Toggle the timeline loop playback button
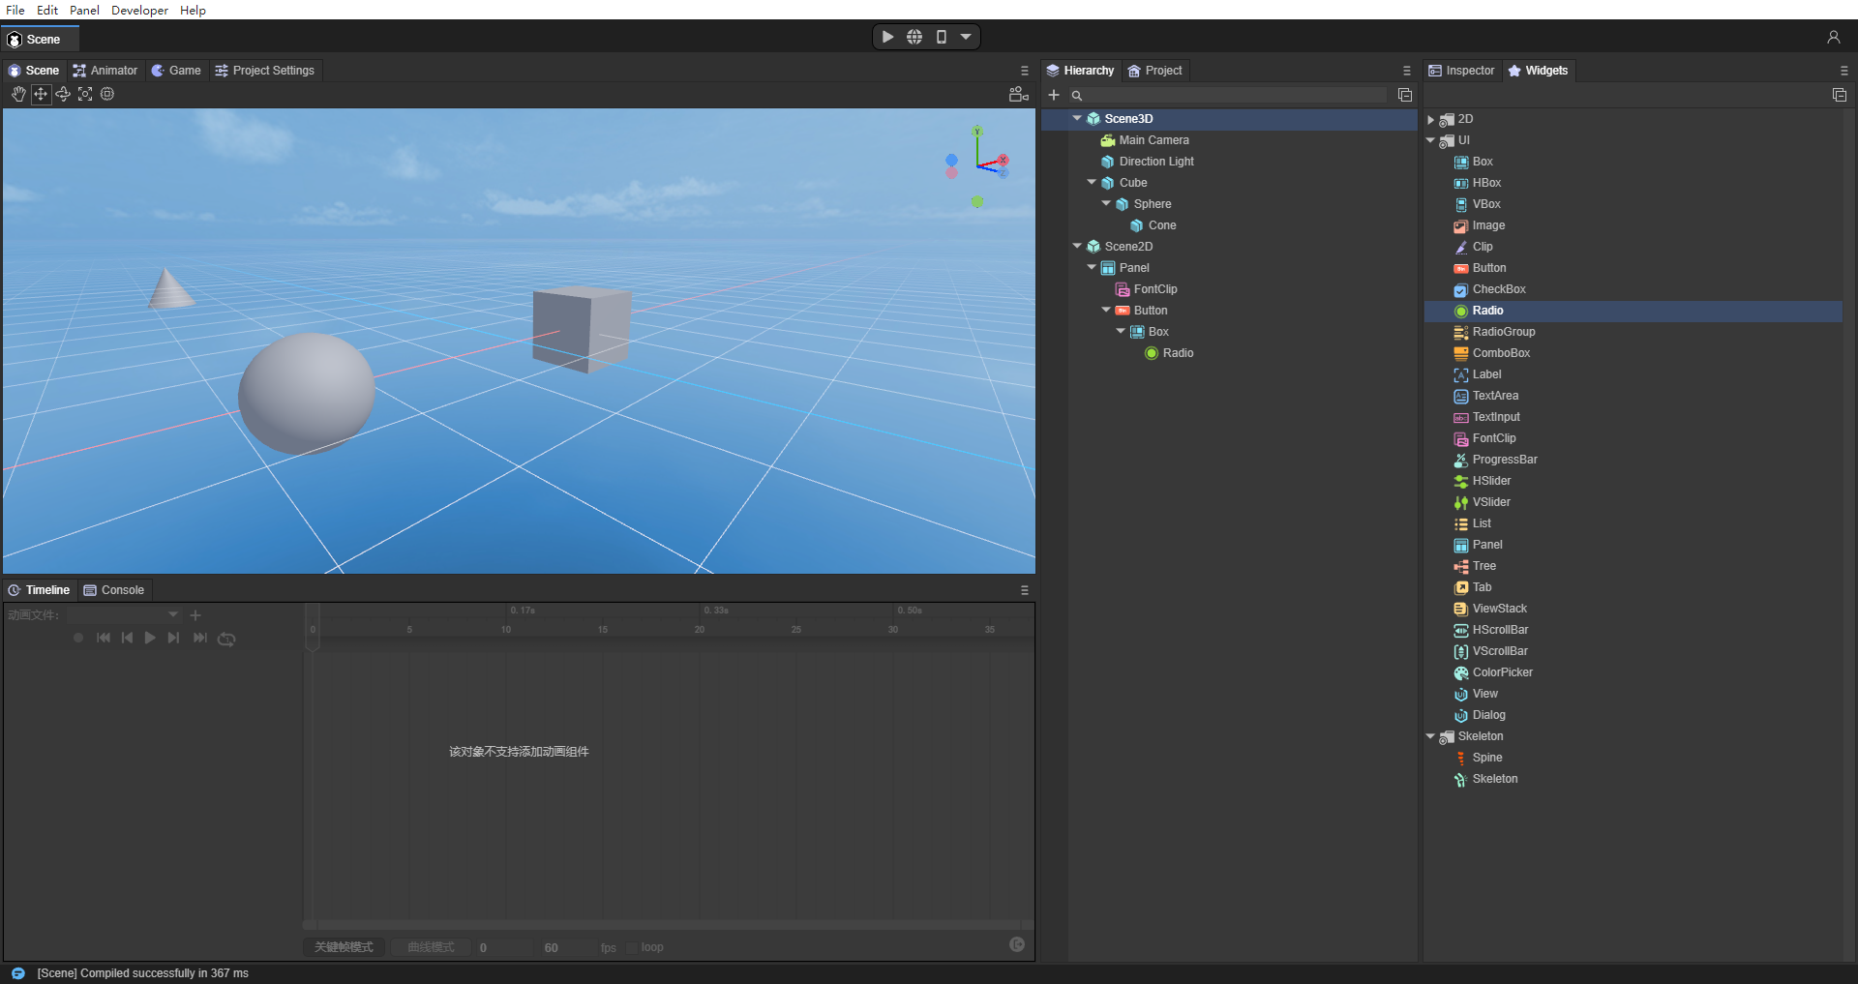 click(226, 639)
